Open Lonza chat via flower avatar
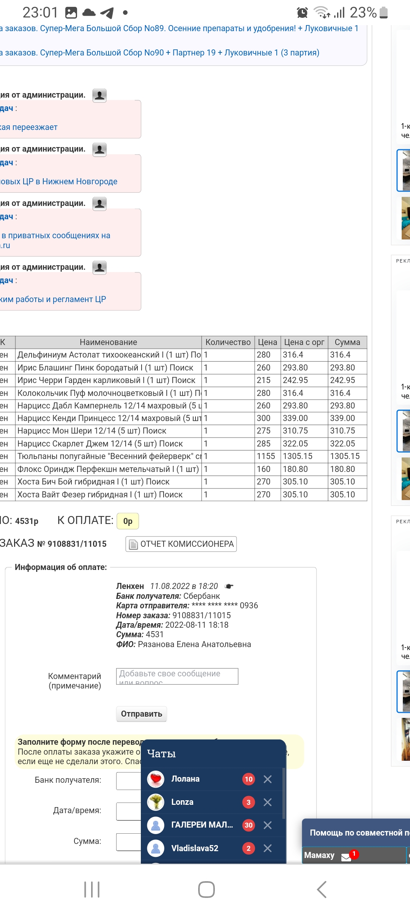Viewport: 410px width, 915px height. pos(156,802)
